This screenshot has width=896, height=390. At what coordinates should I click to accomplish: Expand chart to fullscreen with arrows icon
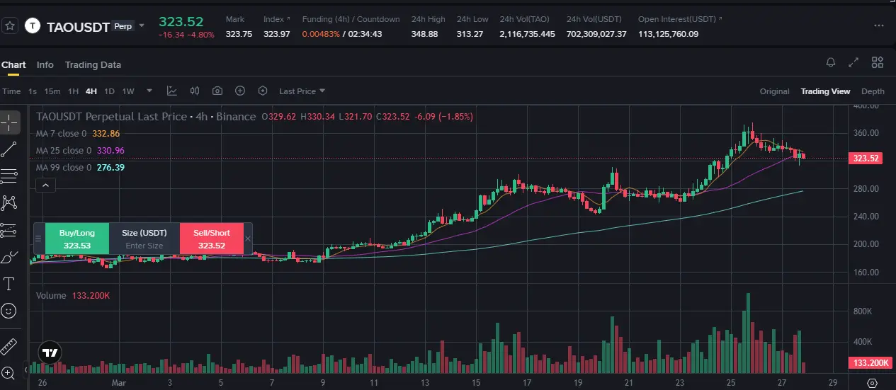click(x=854, y=63)
